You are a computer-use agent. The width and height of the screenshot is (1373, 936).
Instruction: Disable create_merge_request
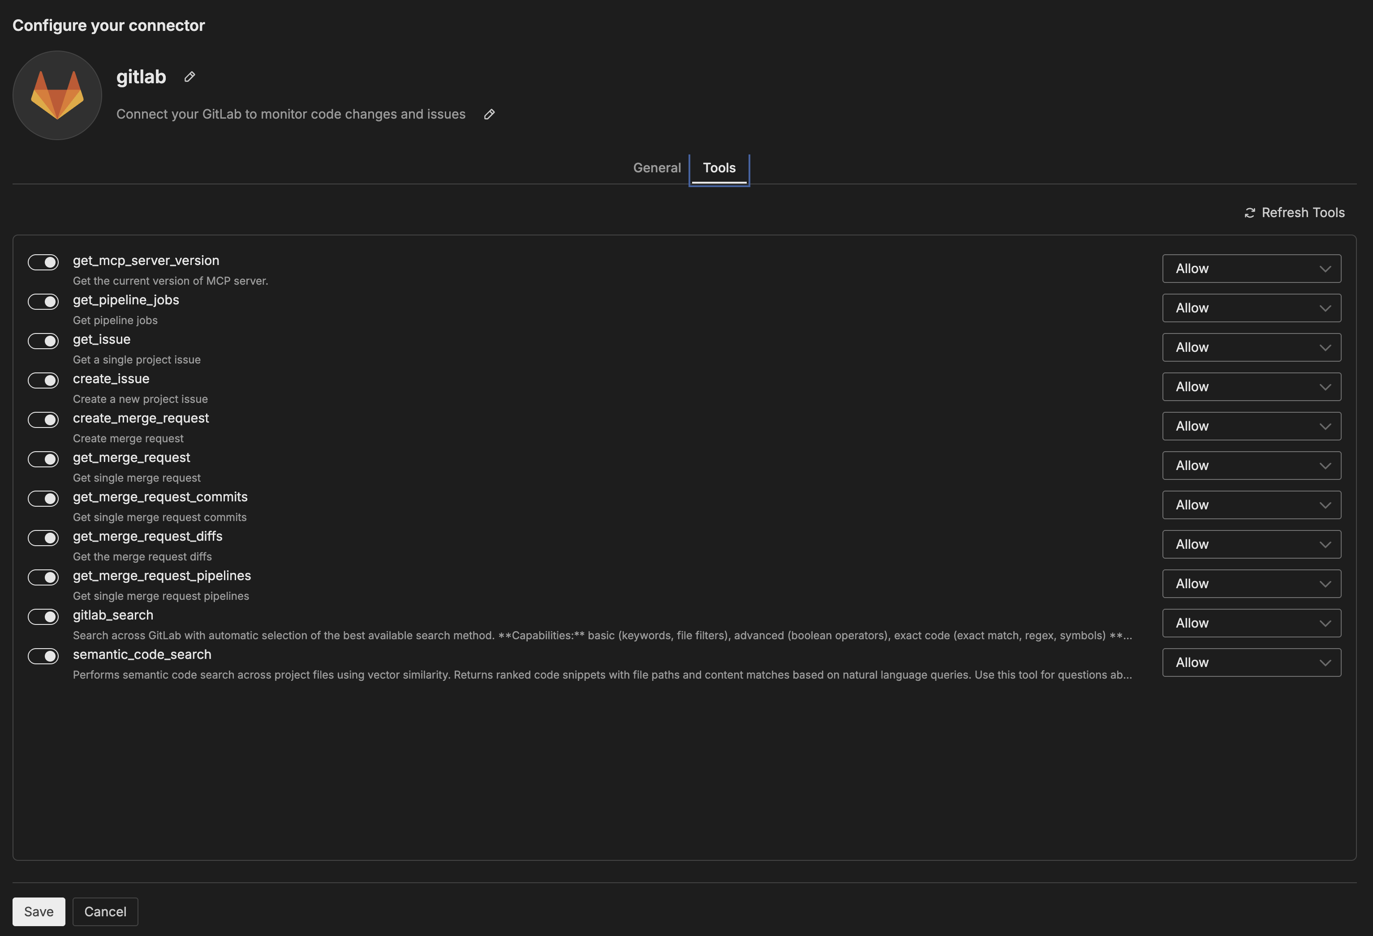(43, 420)
